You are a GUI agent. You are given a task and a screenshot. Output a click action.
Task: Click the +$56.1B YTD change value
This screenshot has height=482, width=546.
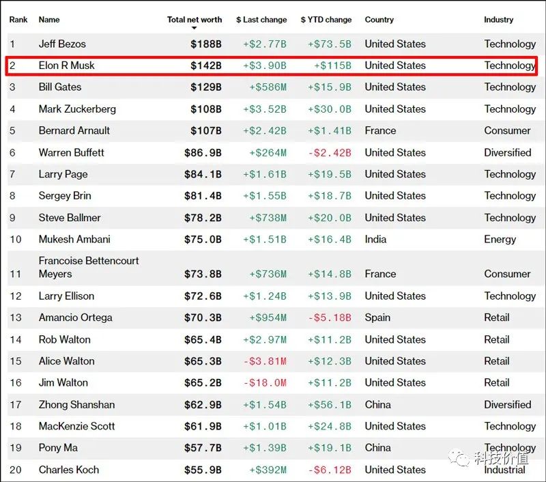click(x=330, y=405)
